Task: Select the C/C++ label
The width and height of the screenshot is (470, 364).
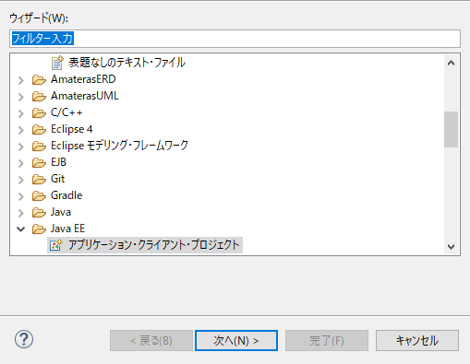Action: click(x=66, y=112)
